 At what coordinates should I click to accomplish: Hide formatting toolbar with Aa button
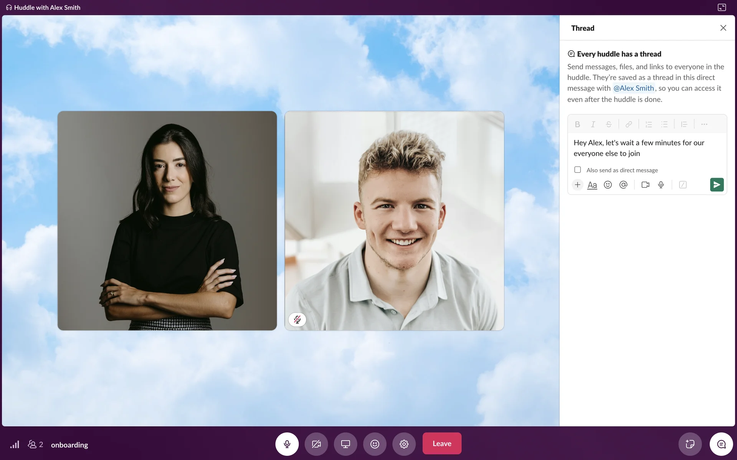(x=592, y=185)
